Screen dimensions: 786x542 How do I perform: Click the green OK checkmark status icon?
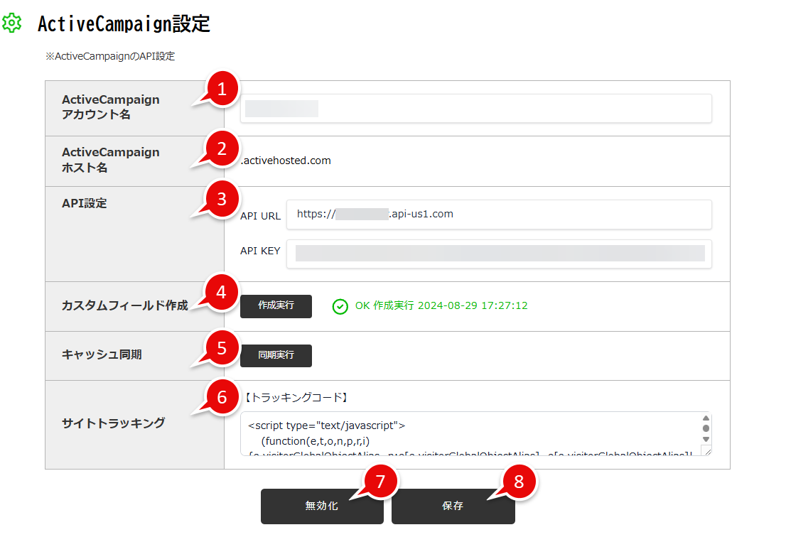tap(340, 305)
